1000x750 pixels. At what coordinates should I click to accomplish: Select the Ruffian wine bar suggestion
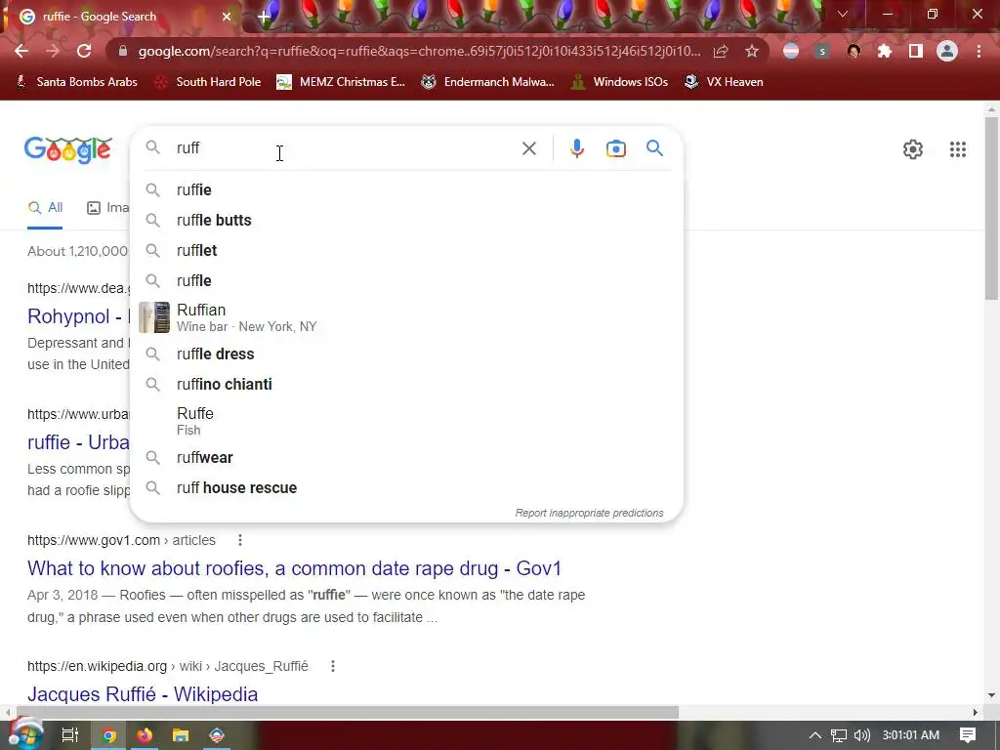pos(406,317)
